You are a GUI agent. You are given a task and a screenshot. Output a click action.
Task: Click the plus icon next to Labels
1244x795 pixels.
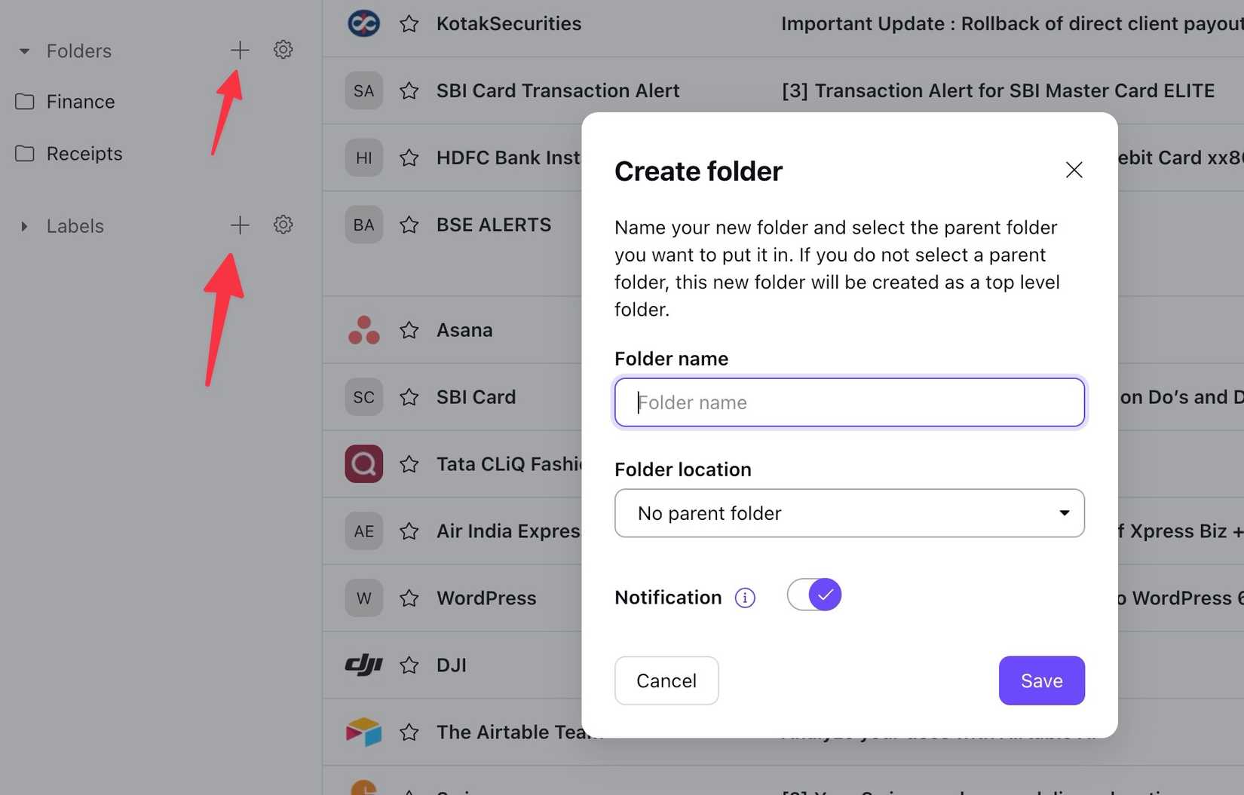[x=239, y=225]
